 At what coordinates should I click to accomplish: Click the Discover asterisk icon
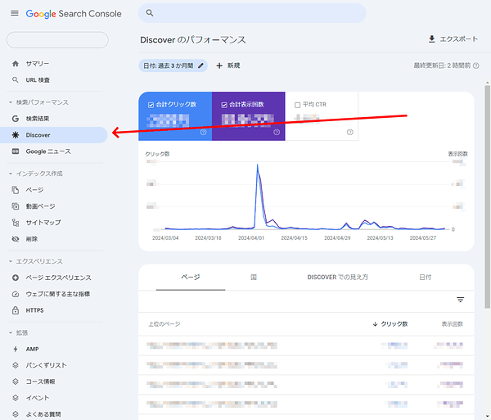[x=16, y=135]
